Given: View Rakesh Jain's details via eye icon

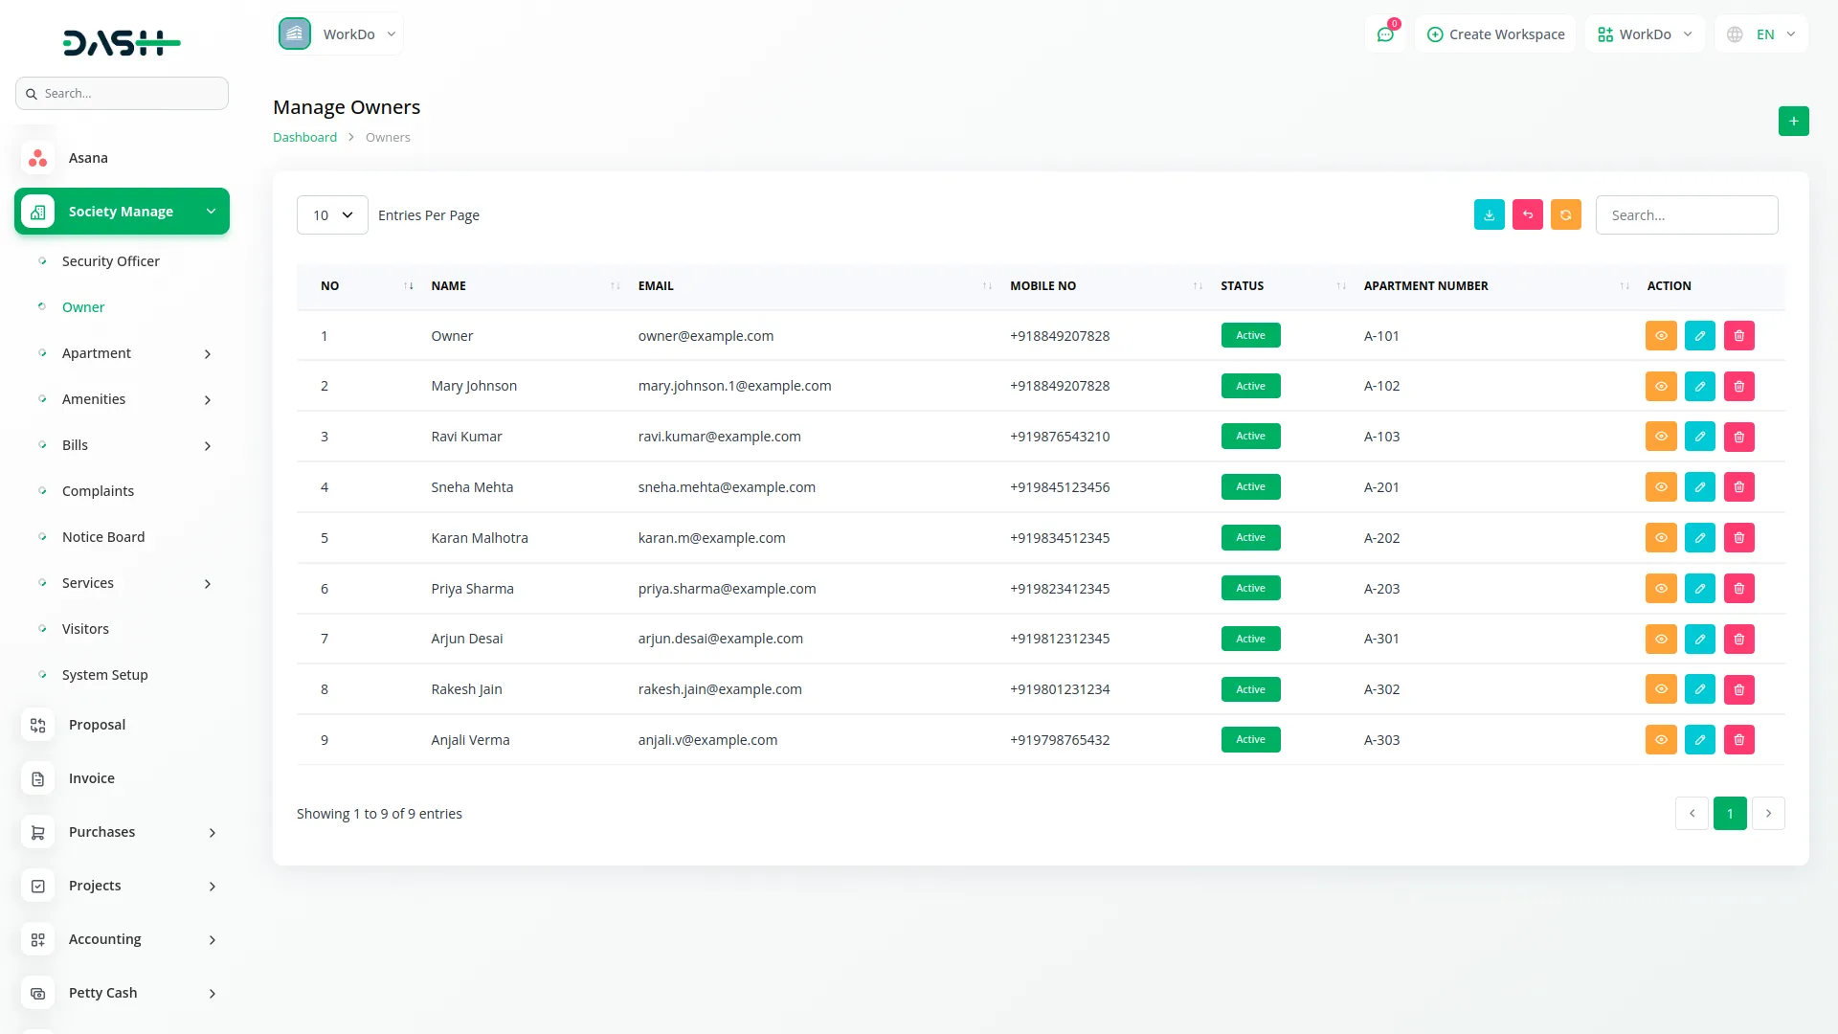Looking at the screenshot, I should coord(1661,689).
